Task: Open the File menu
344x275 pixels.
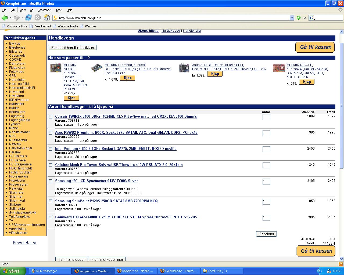Action: pos(4,10)
